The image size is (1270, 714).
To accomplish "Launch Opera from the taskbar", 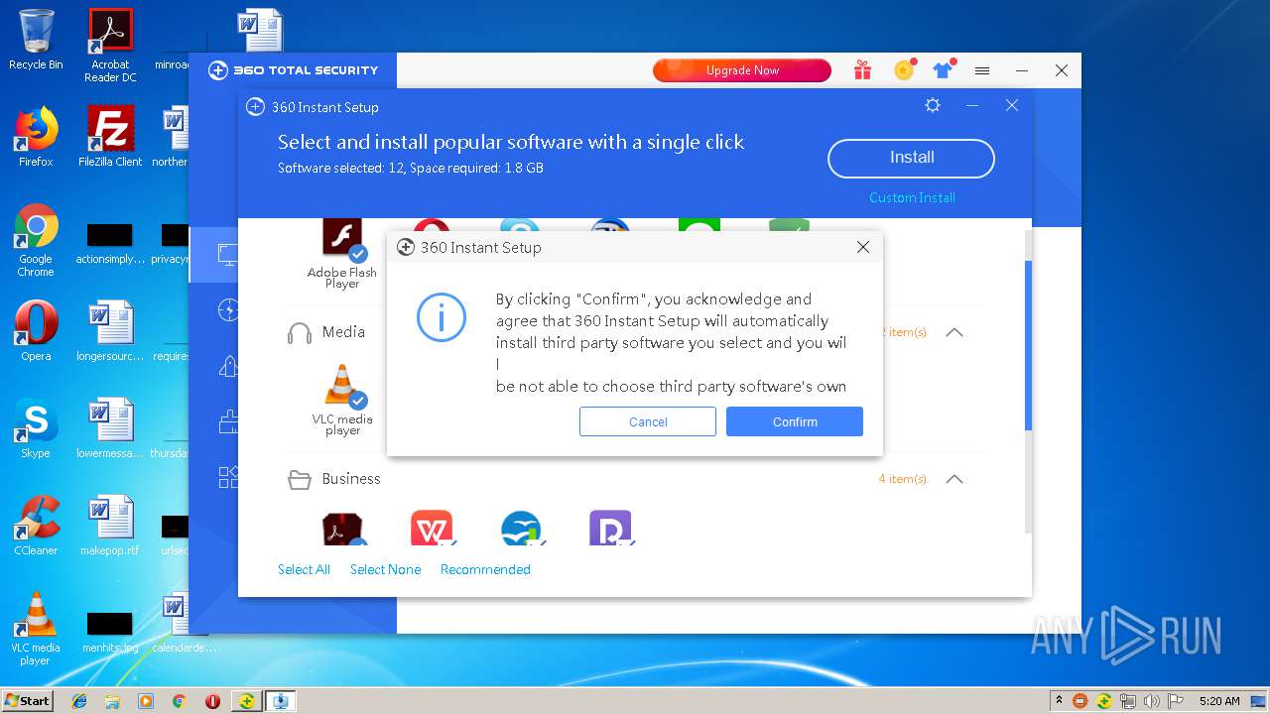I will [212, 701].
